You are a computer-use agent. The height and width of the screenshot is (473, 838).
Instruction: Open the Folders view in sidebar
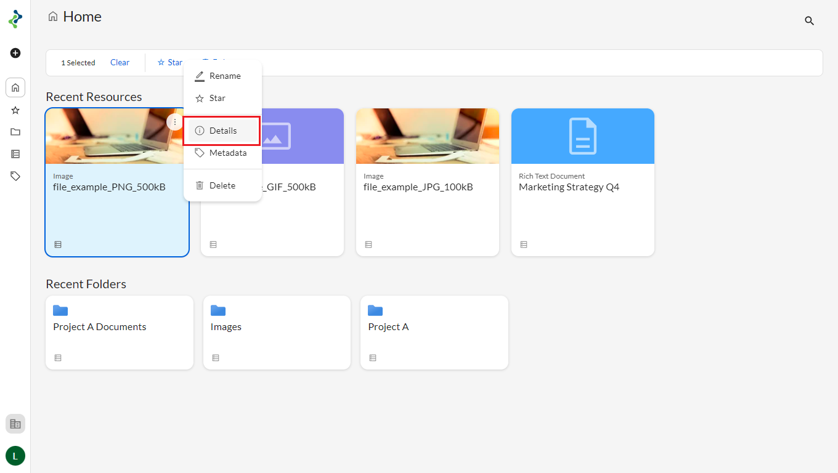(x=15, y=132)
